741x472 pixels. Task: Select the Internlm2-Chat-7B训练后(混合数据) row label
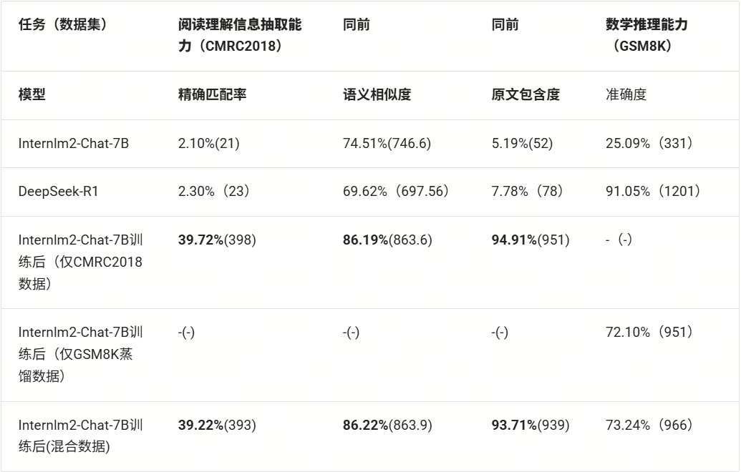coord(80,436)
